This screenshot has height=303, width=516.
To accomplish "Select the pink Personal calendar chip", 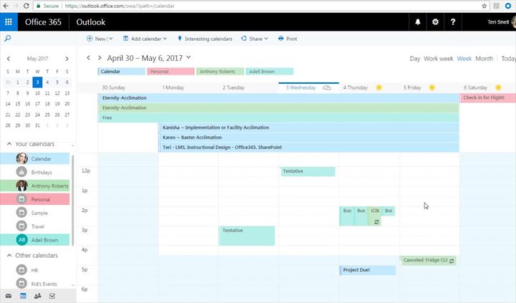I will (x=170, y=72).
